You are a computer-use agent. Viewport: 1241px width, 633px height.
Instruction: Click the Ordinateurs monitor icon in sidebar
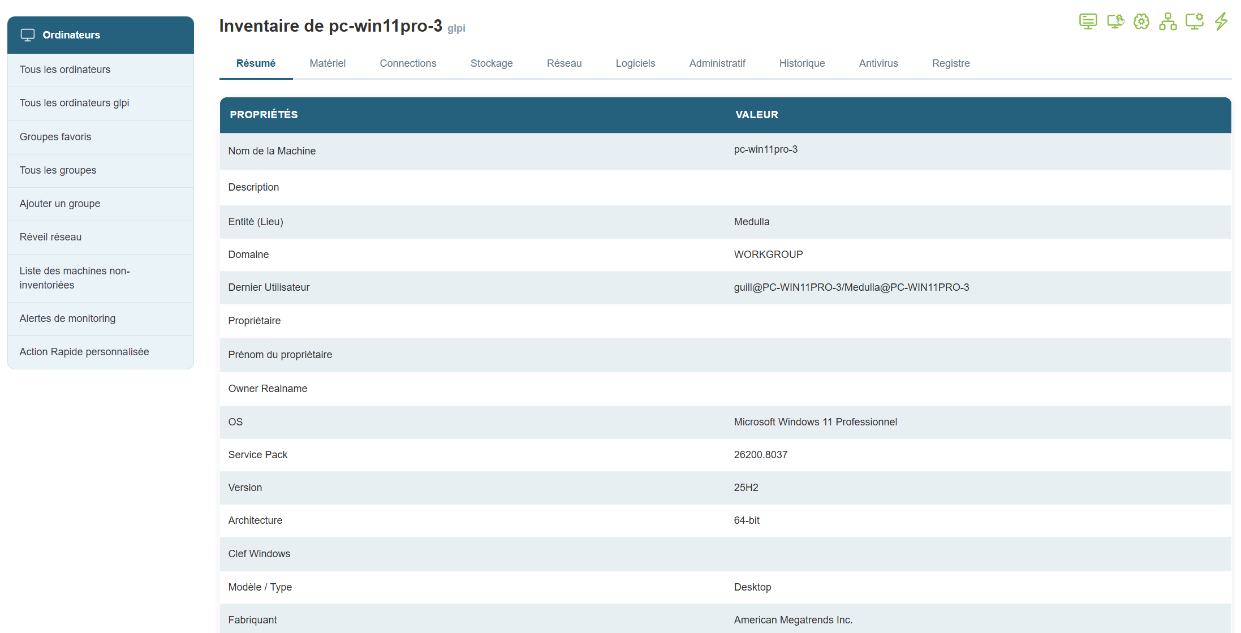(x=28, y=35)
